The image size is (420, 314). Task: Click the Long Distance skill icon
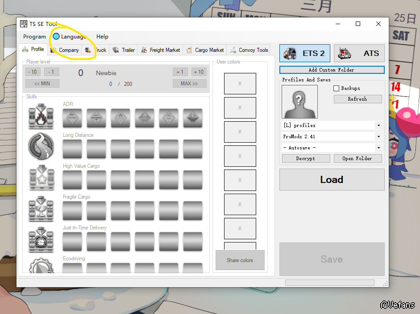(x=41, y=147)
